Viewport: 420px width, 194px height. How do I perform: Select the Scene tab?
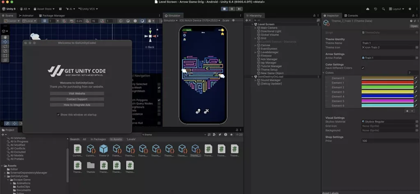pos(7,16)
